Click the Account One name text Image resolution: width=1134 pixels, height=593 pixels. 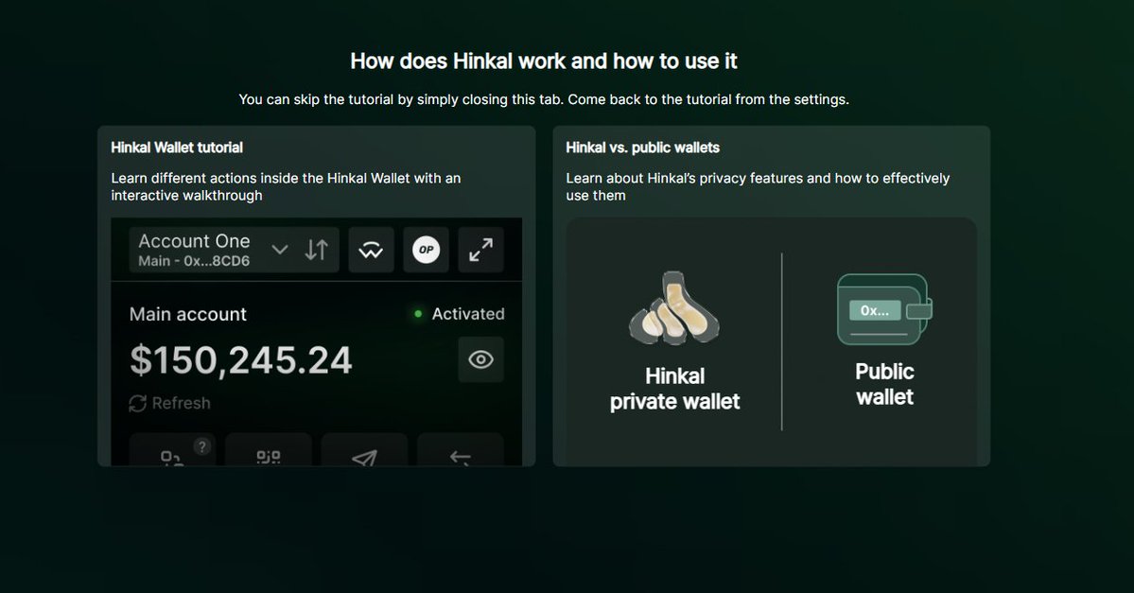click(x=194, y=241)
